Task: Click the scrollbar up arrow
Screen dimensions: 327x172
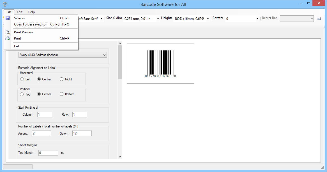Action: pyautogui.click(x=120, y=43)
